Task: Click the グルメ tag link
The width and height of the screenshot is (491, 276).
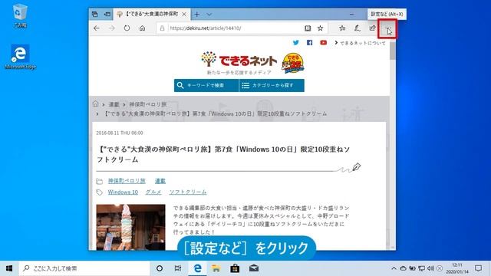Action: (153, 192)
